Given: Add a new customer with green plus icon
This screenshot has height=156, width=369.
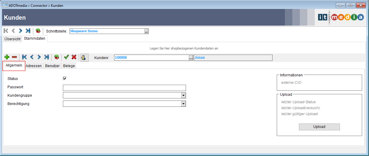Looking at the screenshot, I should (x=7, y=57).
